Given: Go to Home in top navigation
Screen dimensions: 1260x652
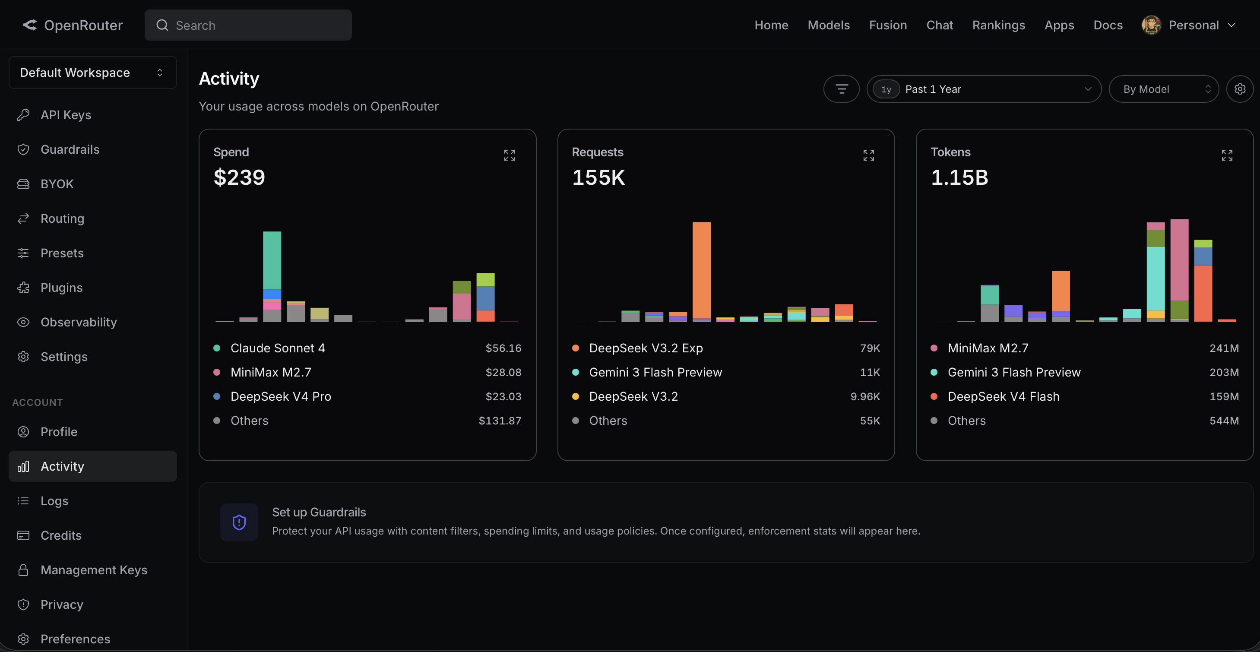Looking at the screenshot, I should tap(771, 25).
